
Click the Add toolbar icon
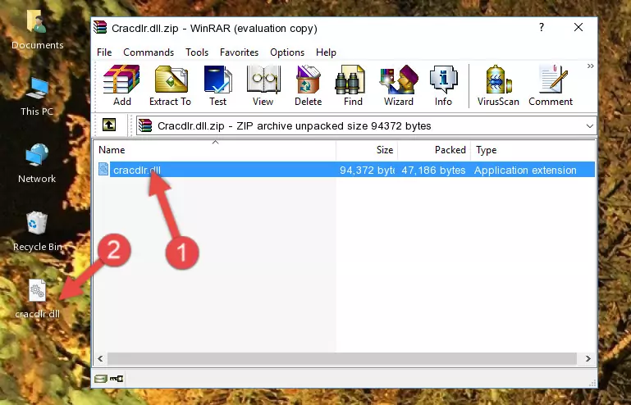pos(121,85)
